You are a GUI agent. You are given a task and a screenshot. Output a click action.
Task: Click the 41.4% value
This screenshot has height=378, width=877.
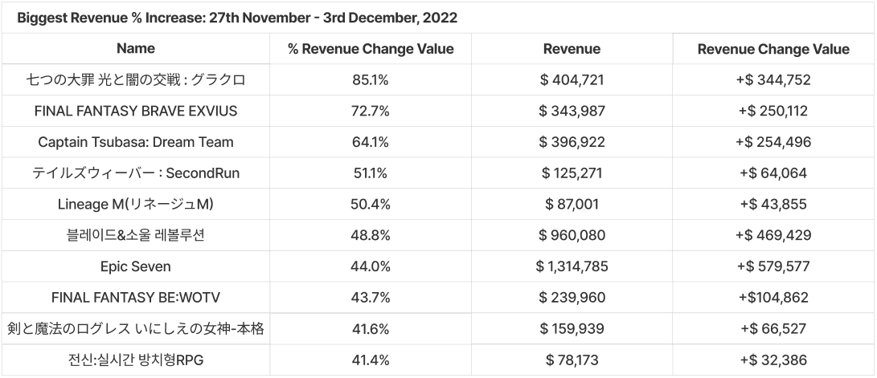(371, 360)
